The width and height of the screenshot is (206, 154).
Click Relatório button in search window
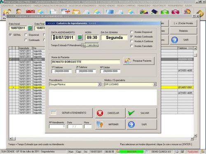pyautogui.click(x=183, y=31)
